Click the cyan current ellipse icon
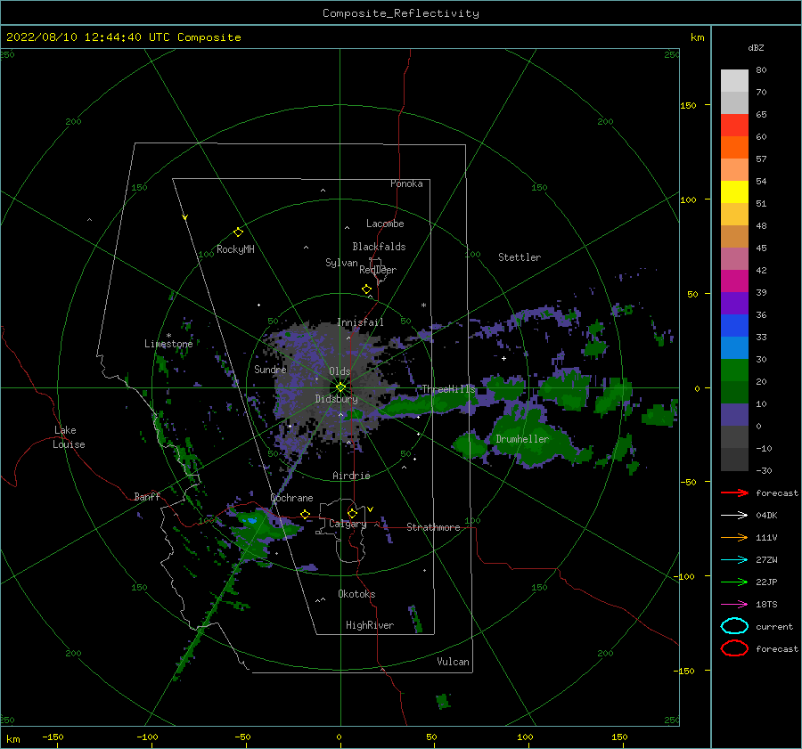 click(x=734, y=626)
